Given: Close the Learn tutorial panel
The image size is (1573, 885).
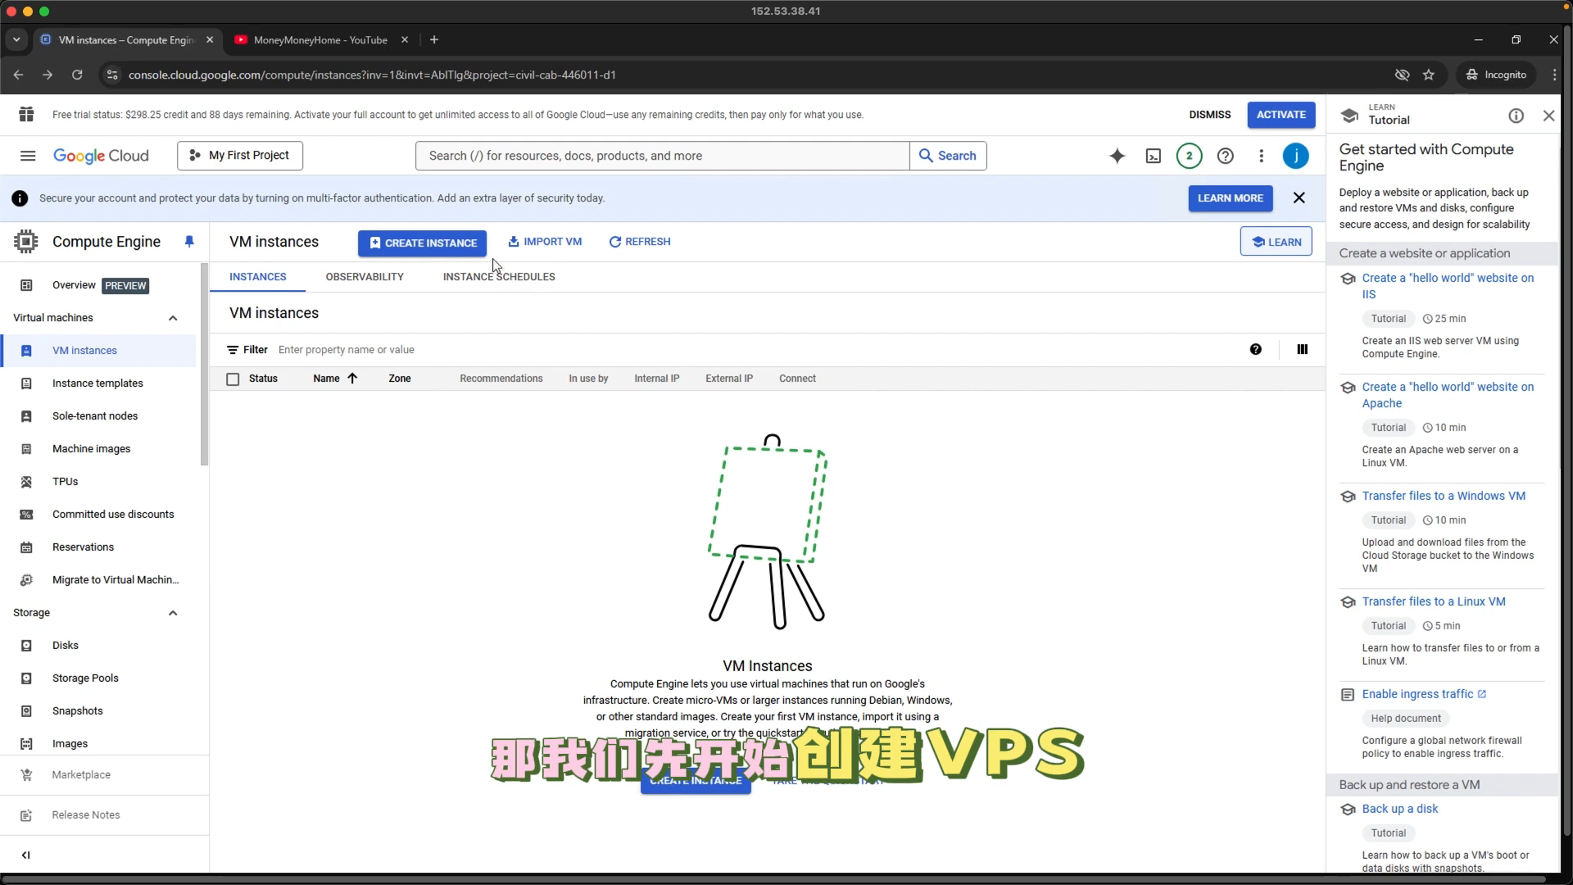Looking at the screenshot, I should tap(1549, 116).
